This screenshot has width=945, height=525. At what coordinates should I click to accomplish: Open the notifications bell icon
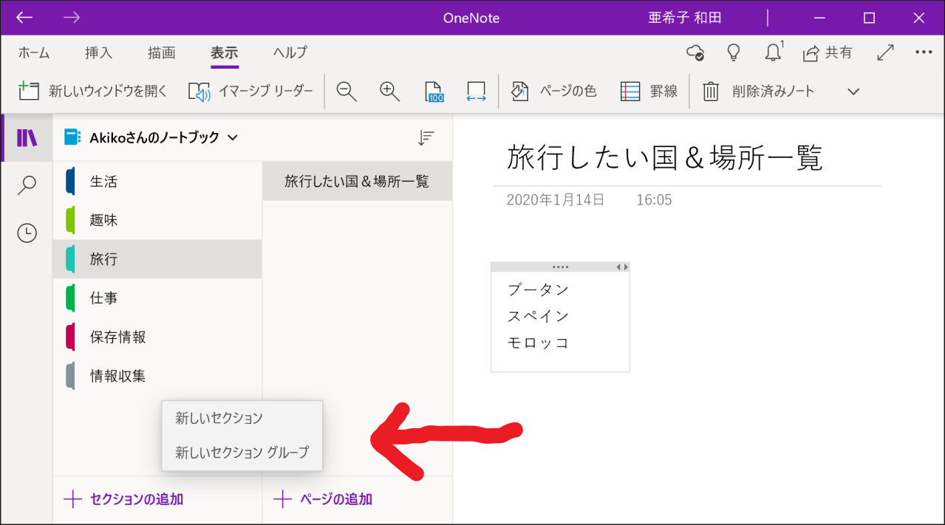pos(773,52)
